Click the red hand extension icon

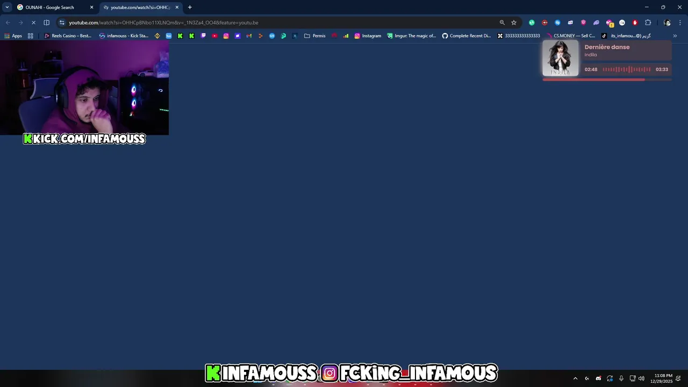(635, 23)
